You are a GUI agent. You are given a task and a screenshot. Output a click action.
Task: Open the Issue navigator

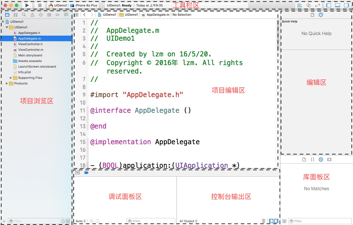pos(32,15)
